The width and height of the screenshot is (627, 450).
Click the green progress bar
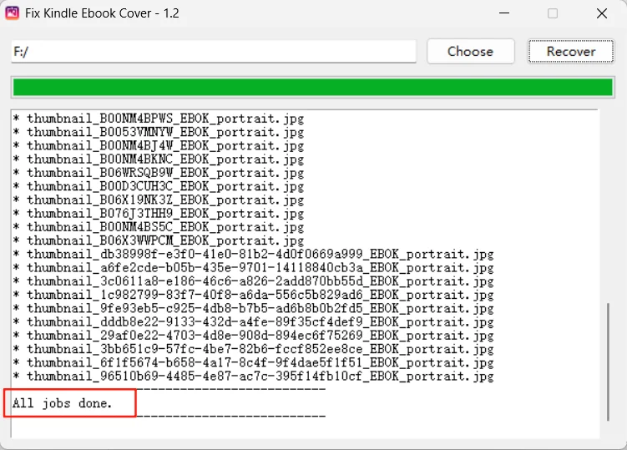click(313, 87)
